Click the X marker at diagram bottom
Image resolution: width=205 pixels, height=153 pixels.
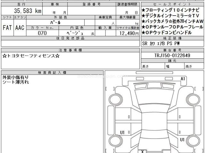pos(142,151)
